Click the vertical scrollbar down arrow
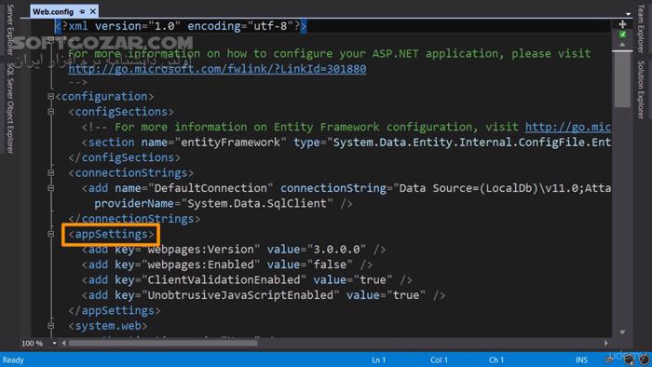This screenshot has width=652, height=367. click(x=622, y=333)
